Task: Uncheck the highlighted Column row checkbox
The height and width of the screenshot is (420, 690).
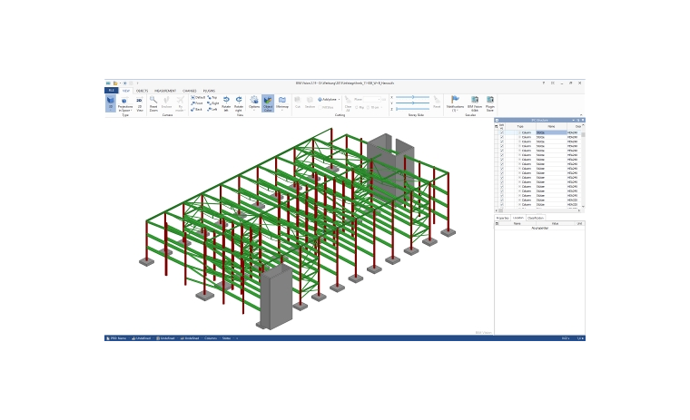Action: tap(502, 132)
